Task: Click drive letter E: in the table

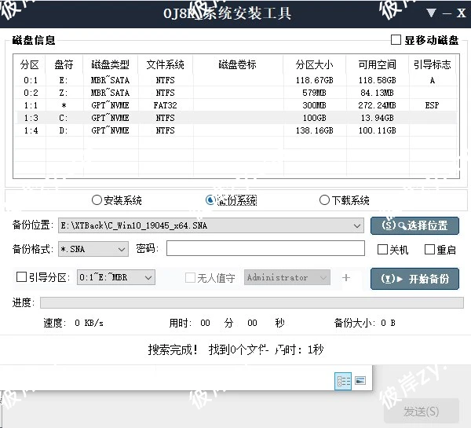Action: 64,80
